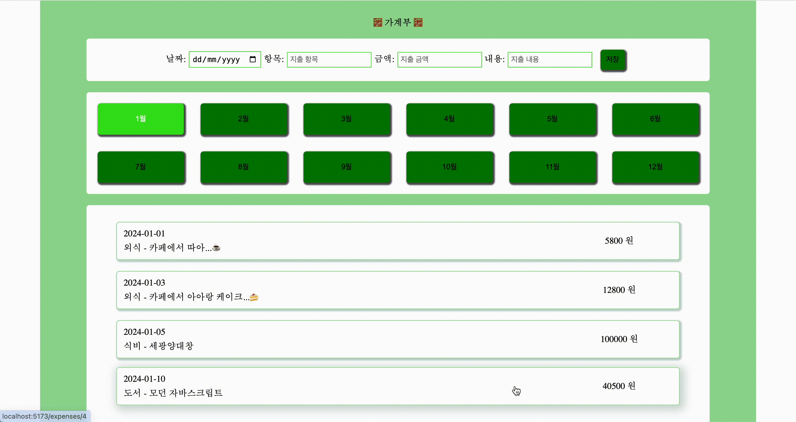796x422 pixels.
Task: Open the date picker calendar icon
Action: coord(253,59)
